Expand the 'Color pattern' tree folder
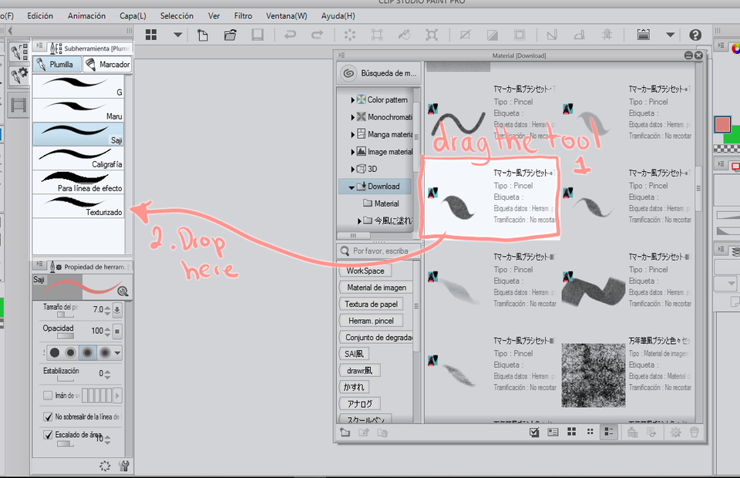 coord(353,100)
